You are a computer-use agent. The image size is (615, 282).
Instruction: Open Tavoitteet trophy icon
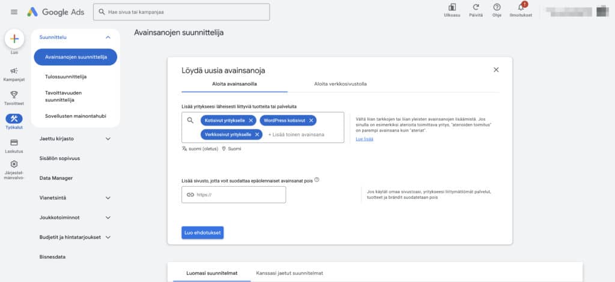14,95
